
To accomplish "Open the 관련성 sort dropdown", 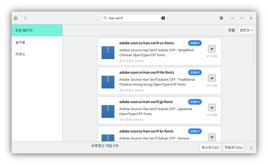I will pos(246,30).
